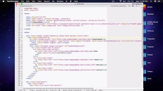Open the Scripts menu icon
This screenshot has width=163, height=91.
pos(71,1)
